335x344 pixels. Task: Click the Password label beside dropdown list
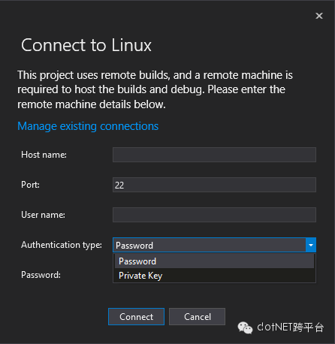(x=41, y=275)
